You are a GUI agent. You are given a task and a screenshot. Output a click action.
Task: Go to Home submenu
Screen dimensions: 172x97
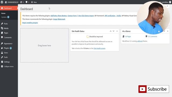coord(3,13)
